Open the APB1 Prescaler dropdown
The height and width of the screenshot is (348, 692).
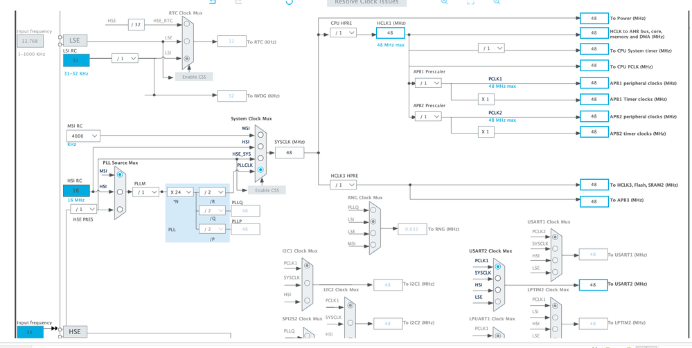(428, 83)
